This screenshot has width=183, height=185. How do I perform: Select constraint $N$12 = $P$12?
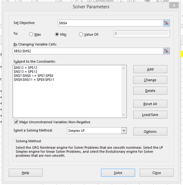pyautogui.click(x=25, y=68)
